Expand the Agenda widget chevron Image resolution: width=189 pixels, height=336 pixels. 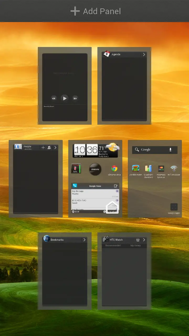pos(144,55)
